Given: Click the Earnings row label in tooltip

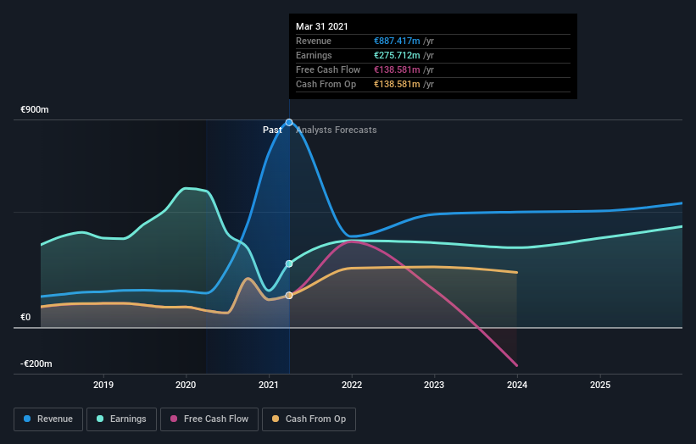Looking at the screenshot, I should (x=314, y=55).
